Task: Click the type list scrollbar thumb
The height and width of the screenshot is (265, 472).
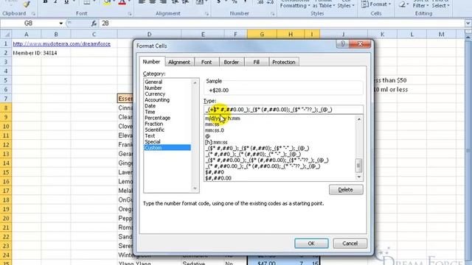Action: tap(359, 166)
